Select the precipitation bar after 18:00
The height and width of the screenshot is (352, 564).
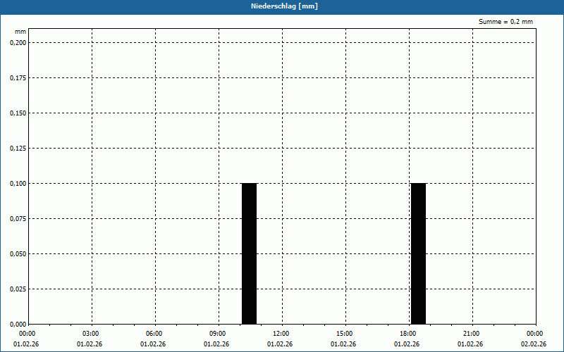coord(418,253)
